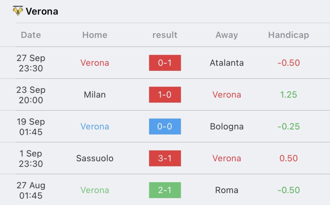Open Milan team link
The width and height of the screenshot is (330, 205).
coord(95,95)
